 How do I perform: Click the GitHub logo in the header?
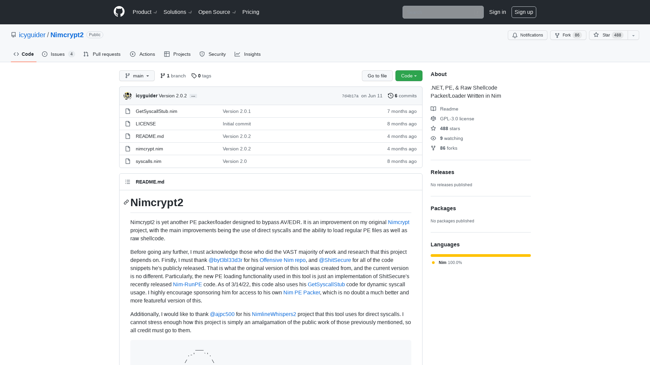(x=119, y=12)
